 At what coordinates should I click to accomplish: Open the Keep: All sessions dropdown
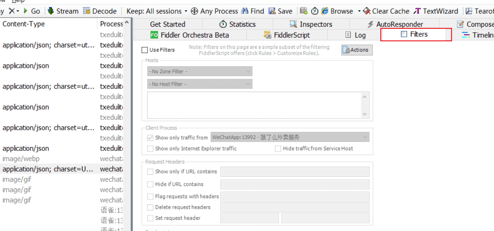(157, 11)
